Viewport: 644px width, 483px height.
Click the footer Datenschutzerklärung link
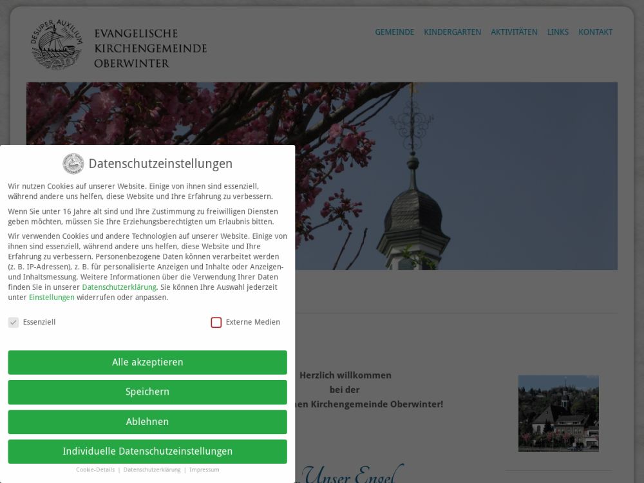[152, 470]
